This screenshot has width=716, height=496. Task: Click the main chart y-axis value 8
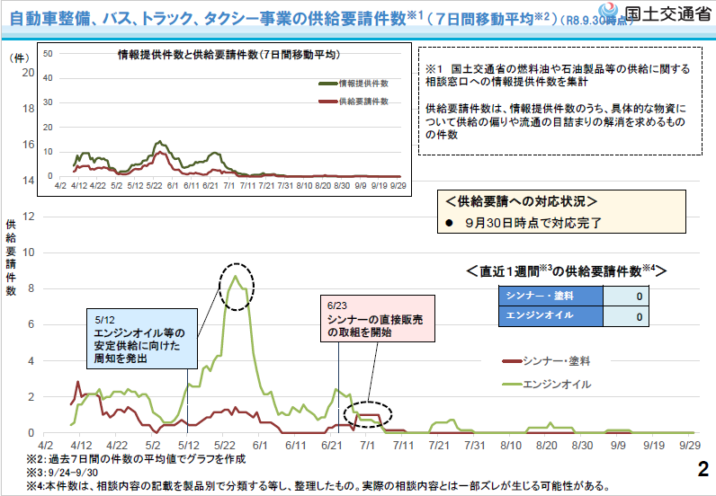tap(31, 288)
